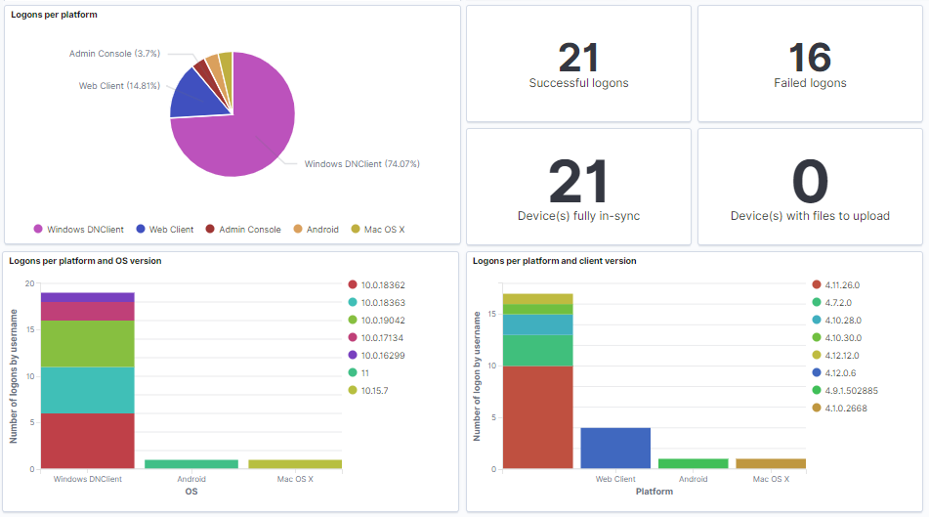Click the Android bar in OS version chart
The height and width of the screenshot is (517, 929).
point(190,464)
